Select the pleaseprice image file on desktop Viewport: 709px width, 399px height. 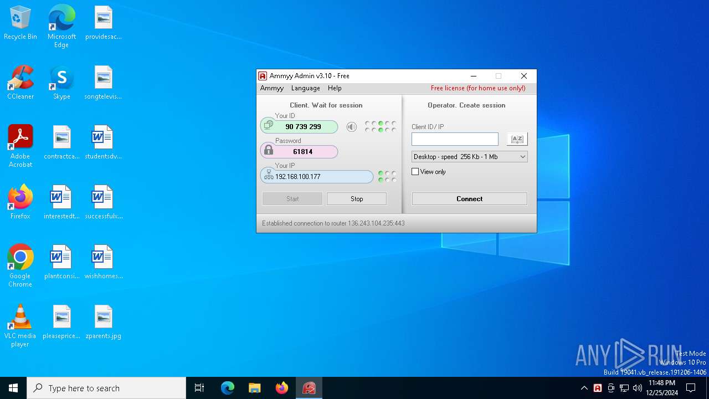61,323
